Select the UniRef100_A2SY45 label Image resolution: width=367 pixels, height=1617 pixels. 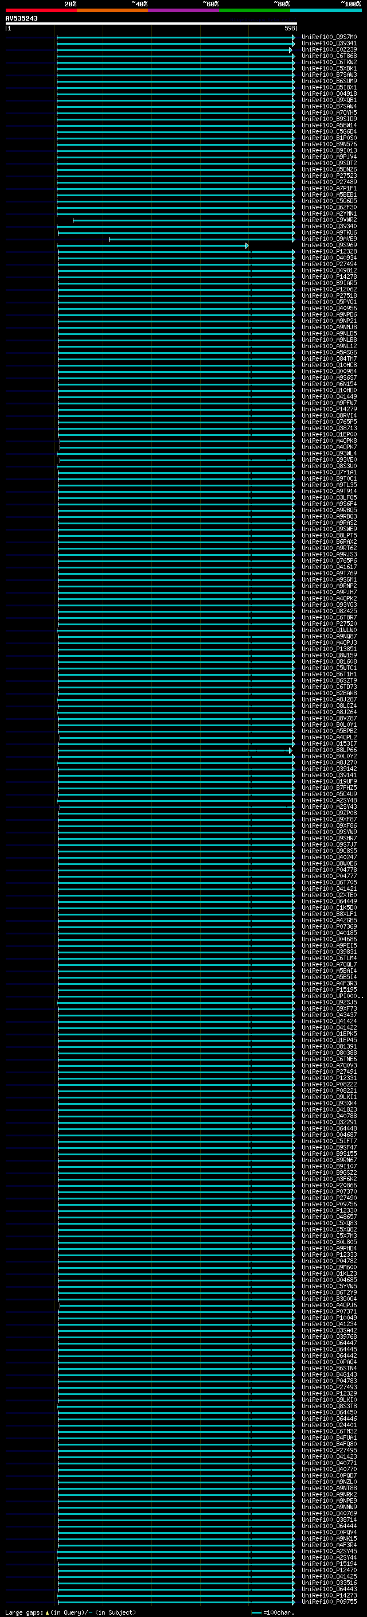click(x=329, y=1551)
